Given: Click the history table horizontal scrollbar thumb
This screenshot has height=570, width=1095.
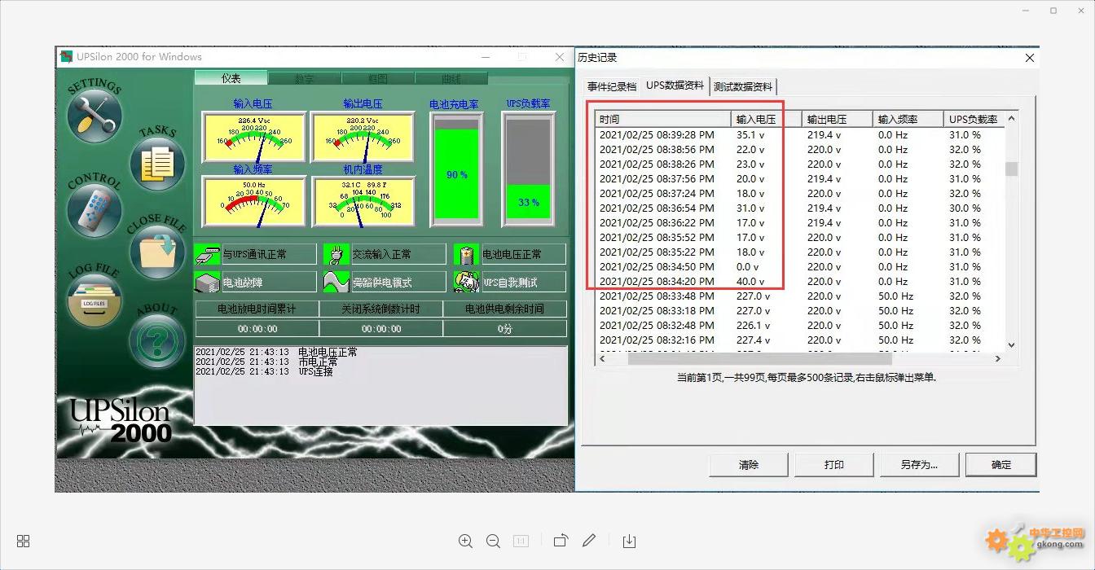Looking at the screenshot, I should [x=759, y=358].
